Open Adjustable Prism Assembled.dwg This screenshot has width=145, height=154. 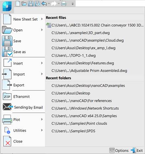(89, 71)
